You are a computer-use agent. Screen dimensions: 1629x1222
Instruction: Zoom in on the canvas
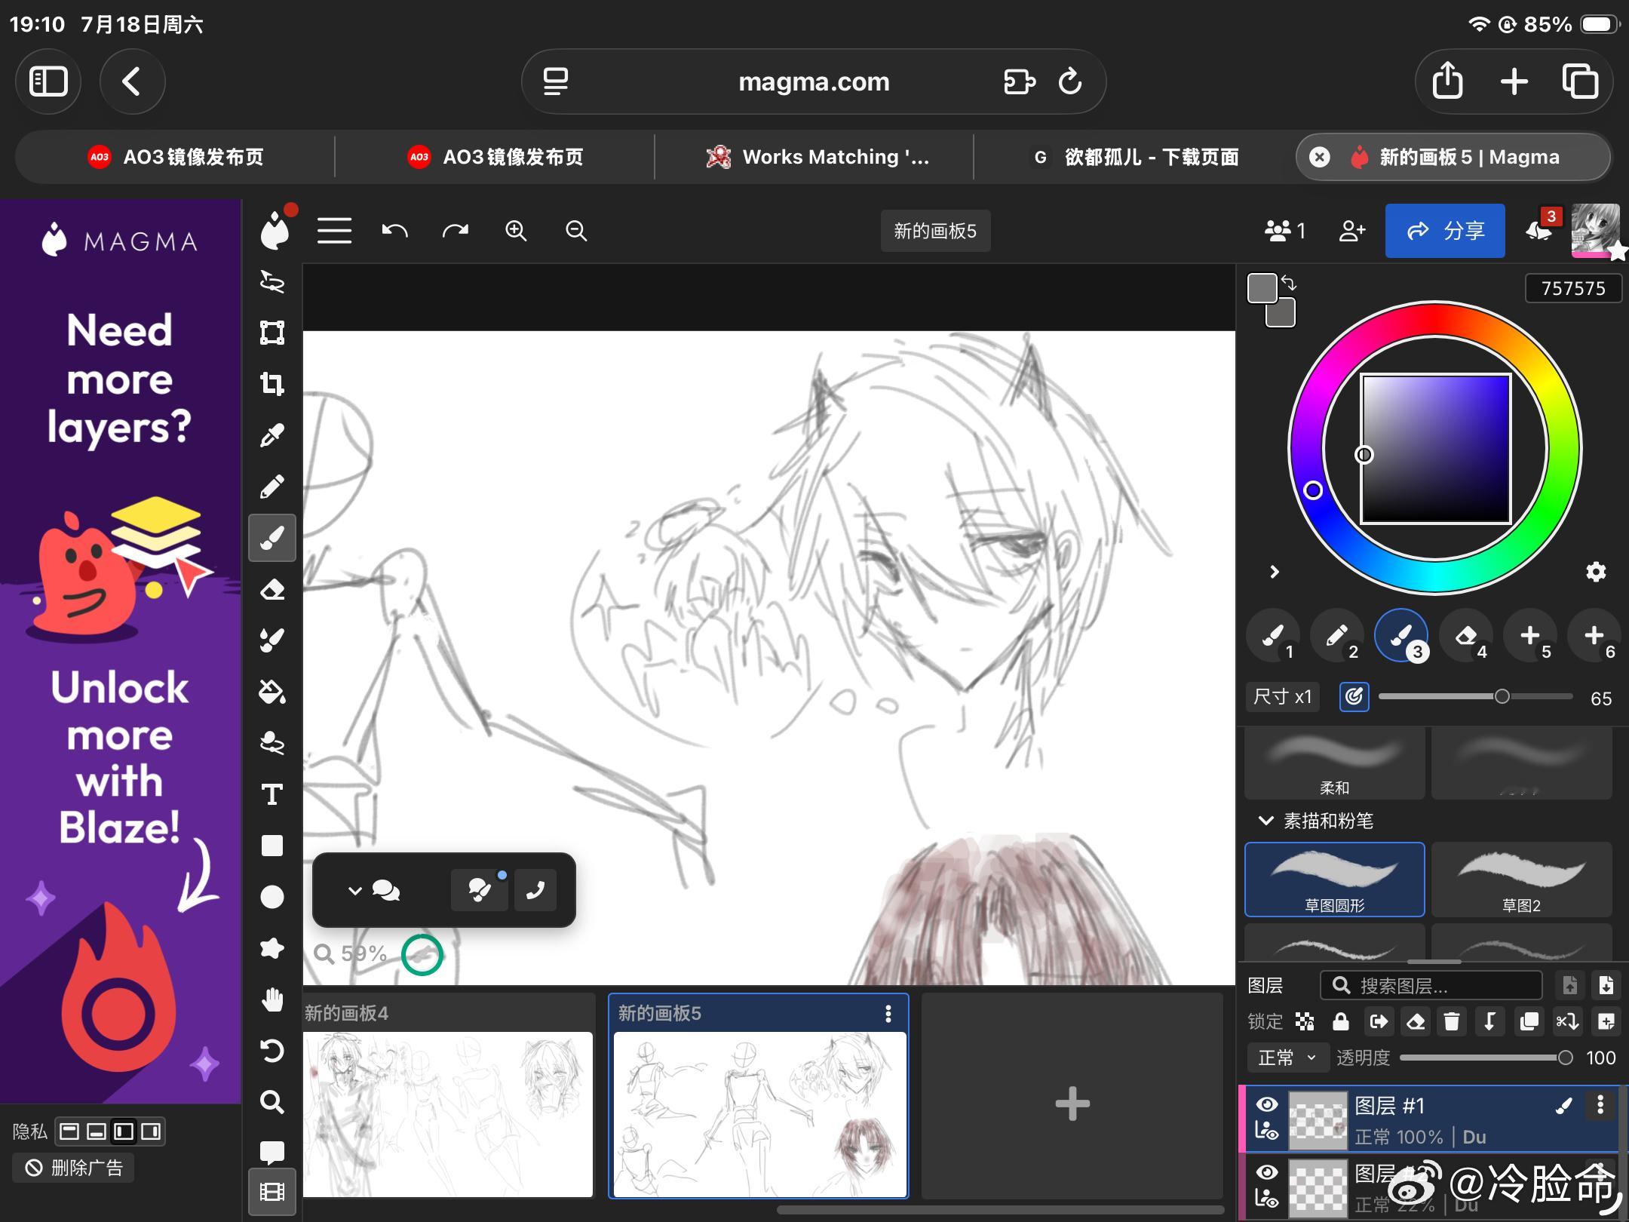516,231
